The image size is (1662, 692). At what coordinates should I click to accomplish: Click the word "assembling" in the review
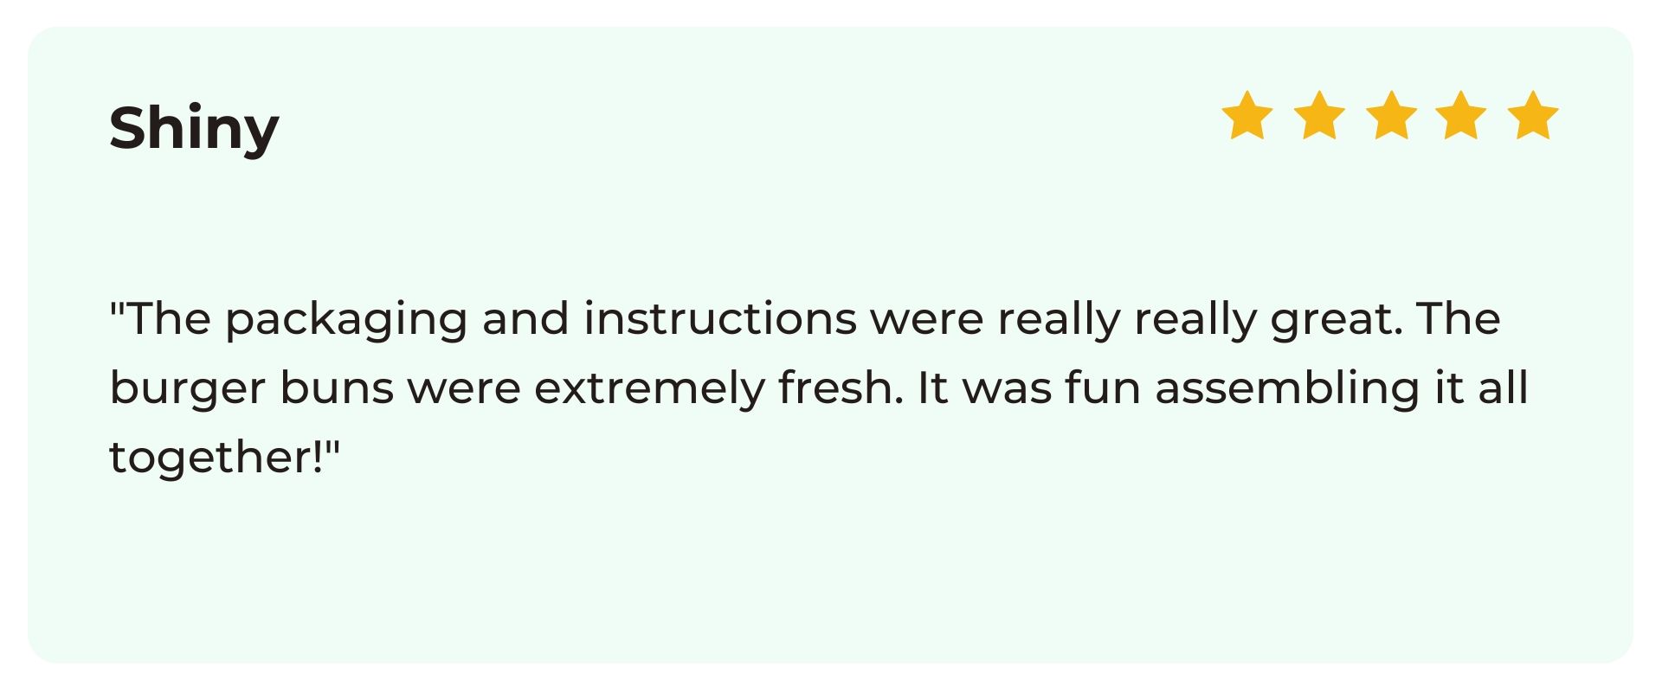1287,389
